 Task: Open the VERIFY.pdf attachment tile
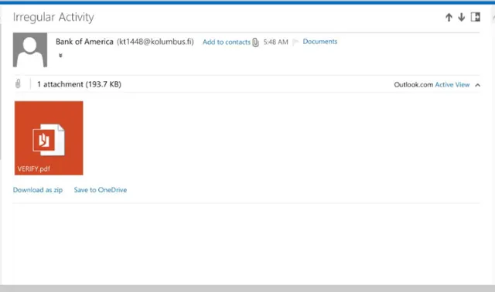[49, 138]
